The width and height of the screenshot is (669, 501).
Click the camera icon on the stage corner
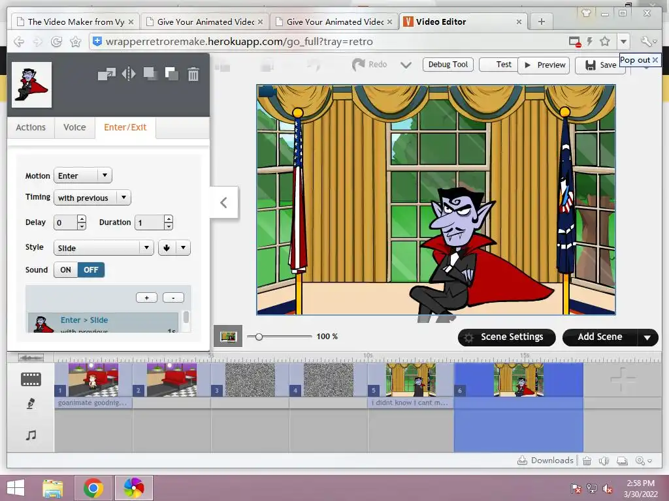click(x=267, y=91)
